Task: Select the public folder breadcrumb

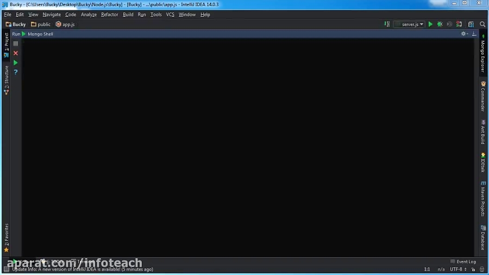Action: pyautogui.click(x=41, y=24)
